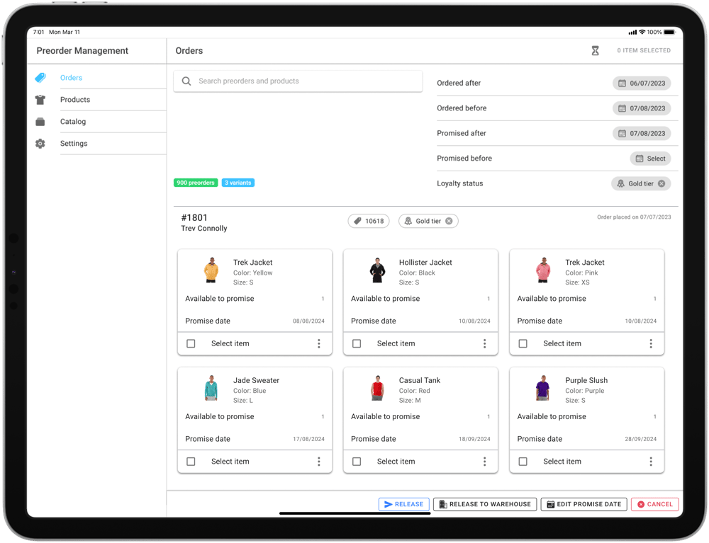Click the Release button
Viewport: 709px width, 543px height.
click(403, 504)
